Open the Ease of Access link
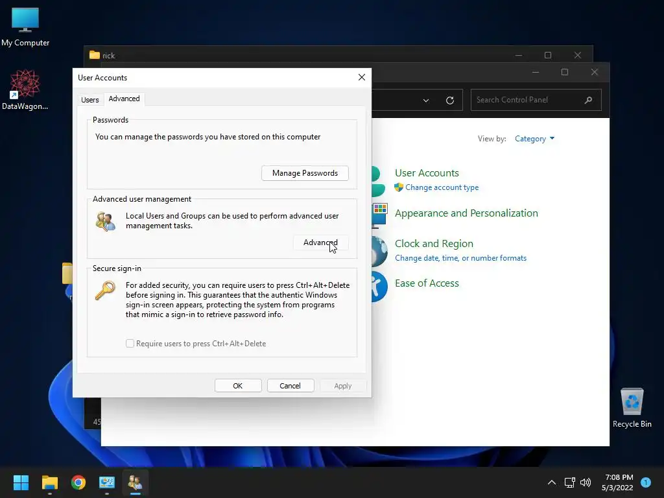This screenshot has height=498, width=664. (427, 283)
